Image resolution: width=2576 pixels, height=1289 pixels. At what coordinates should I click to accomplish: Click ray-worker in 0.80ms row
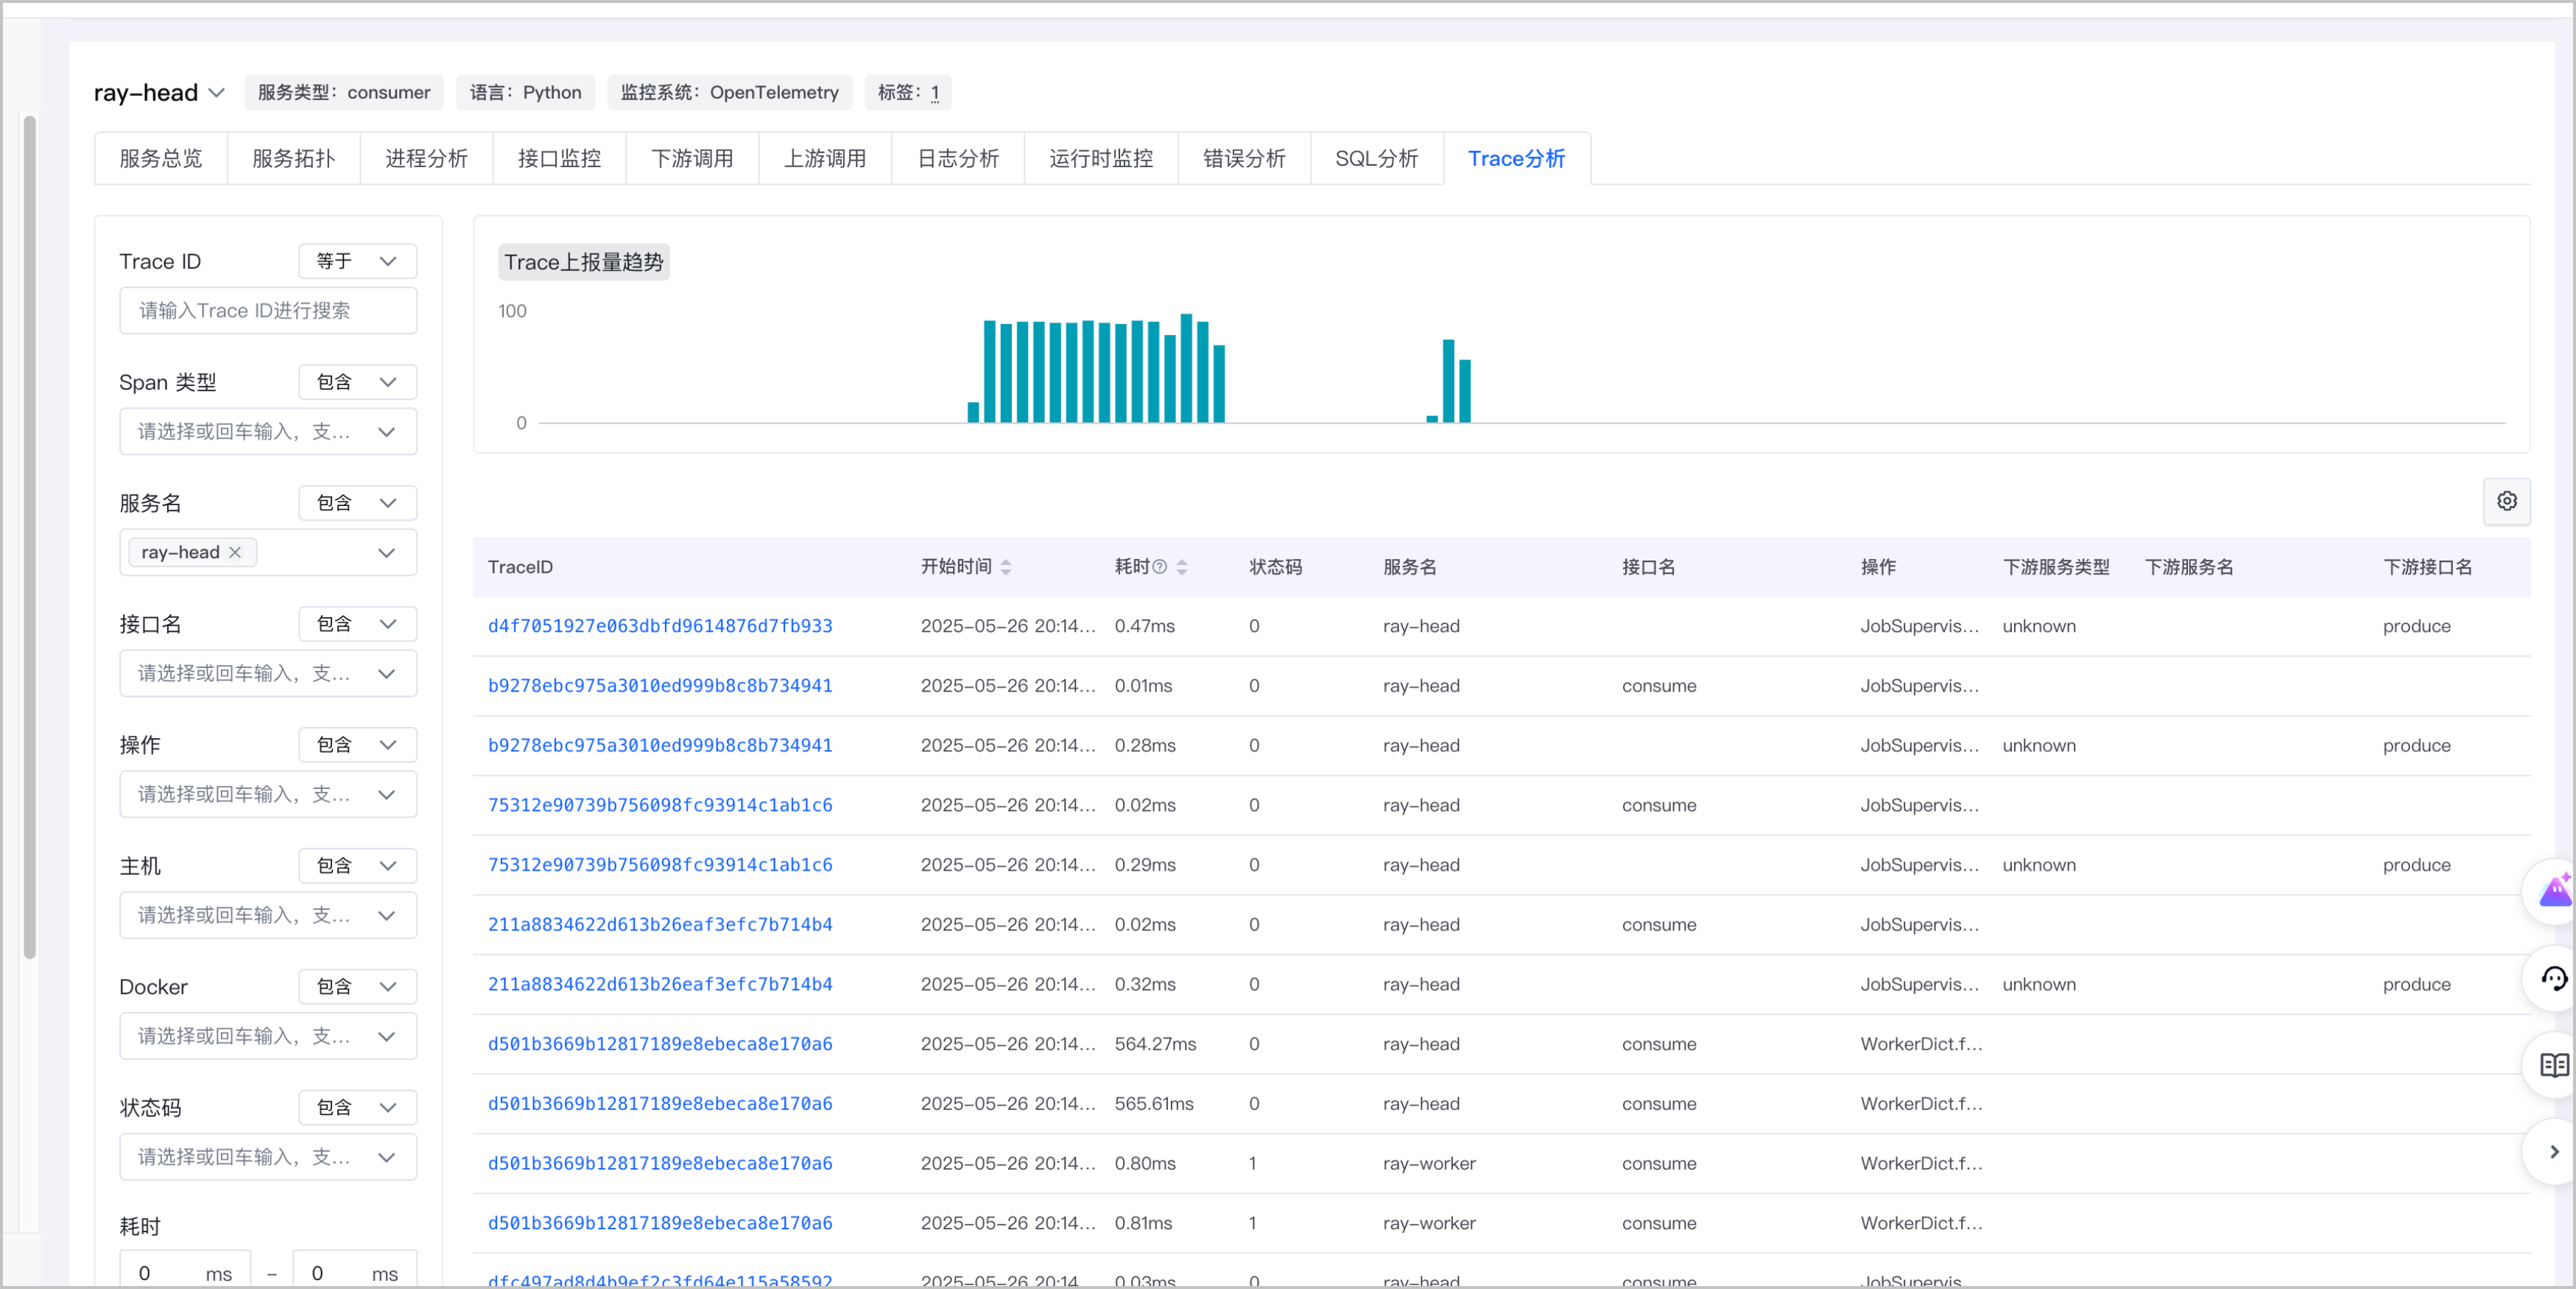pos(1429,1164)
